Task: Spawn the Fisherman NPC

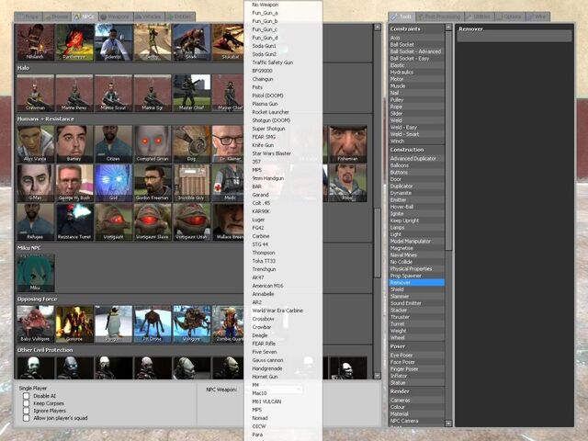Action: [x=347, y=143]
